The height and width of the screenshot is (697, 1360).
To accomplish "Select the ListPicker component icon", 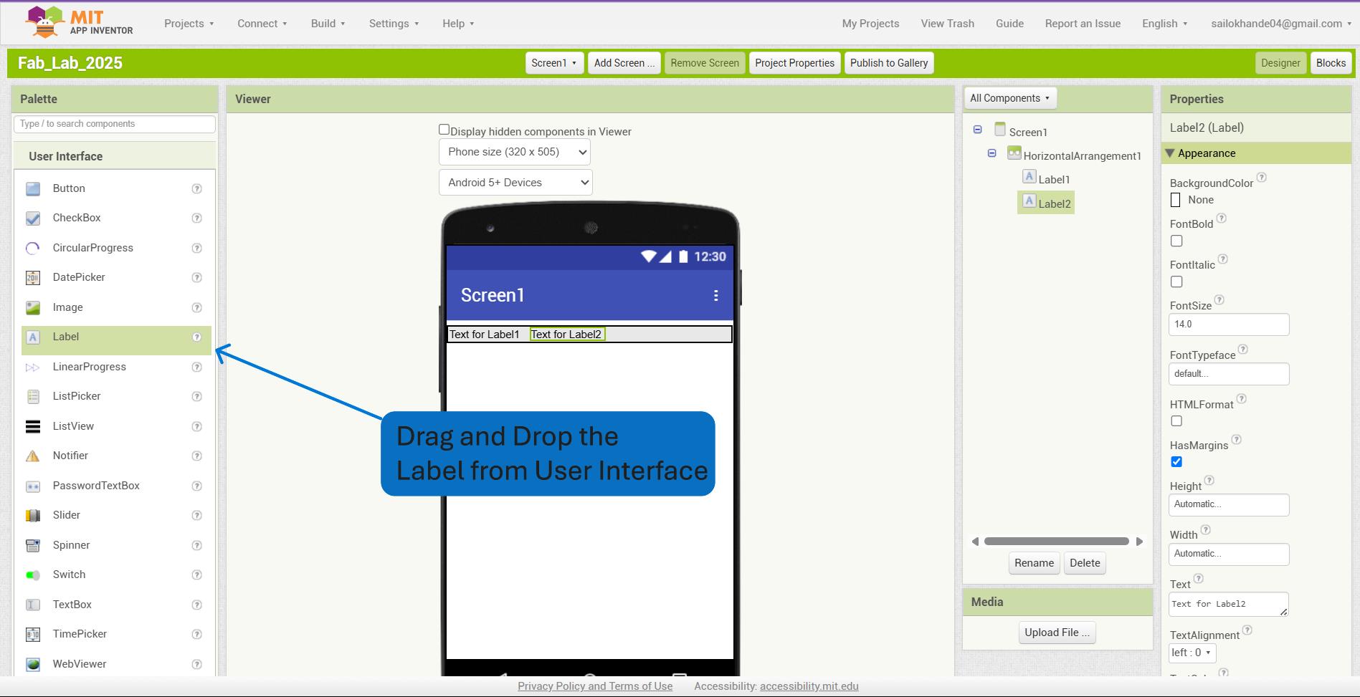I will click(33, 396).
